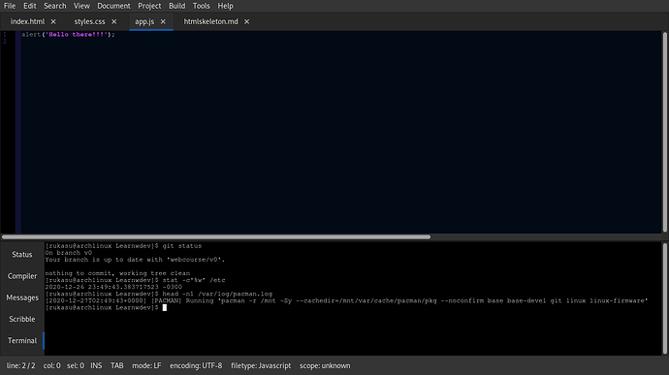Click "Your branch is up to date" terminal line
This screenshot has height=375, width=669.
point(135,260)
